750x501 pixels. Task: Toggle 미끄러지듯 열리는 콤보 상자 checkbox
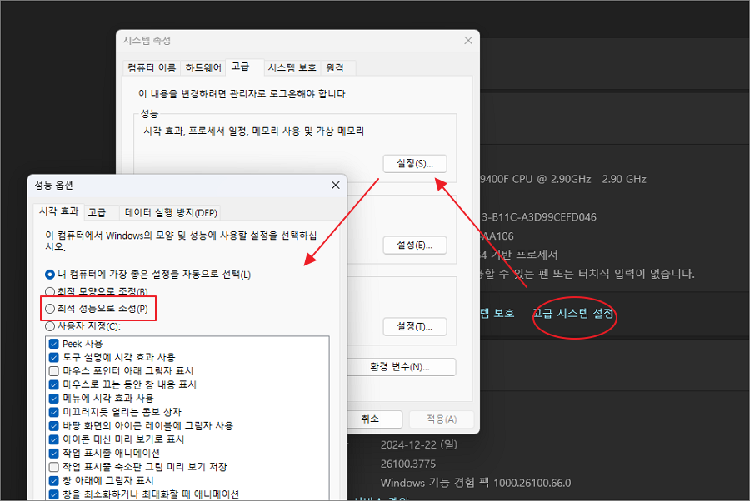[x=54, y=412]
